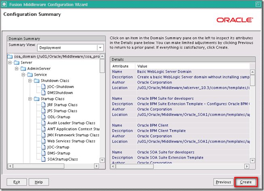Select the SOAStartupClass tree item
Viewport: 264px width, 191px height.
63,159
